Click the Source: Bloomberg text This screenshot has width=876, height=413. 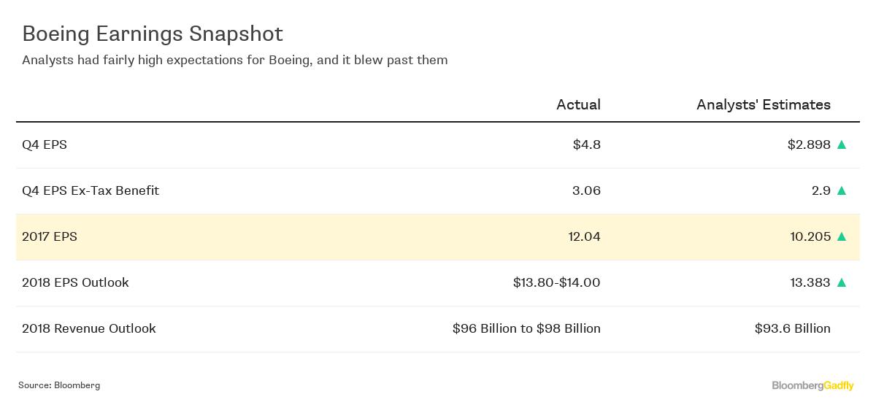click(x=59, y=385)
